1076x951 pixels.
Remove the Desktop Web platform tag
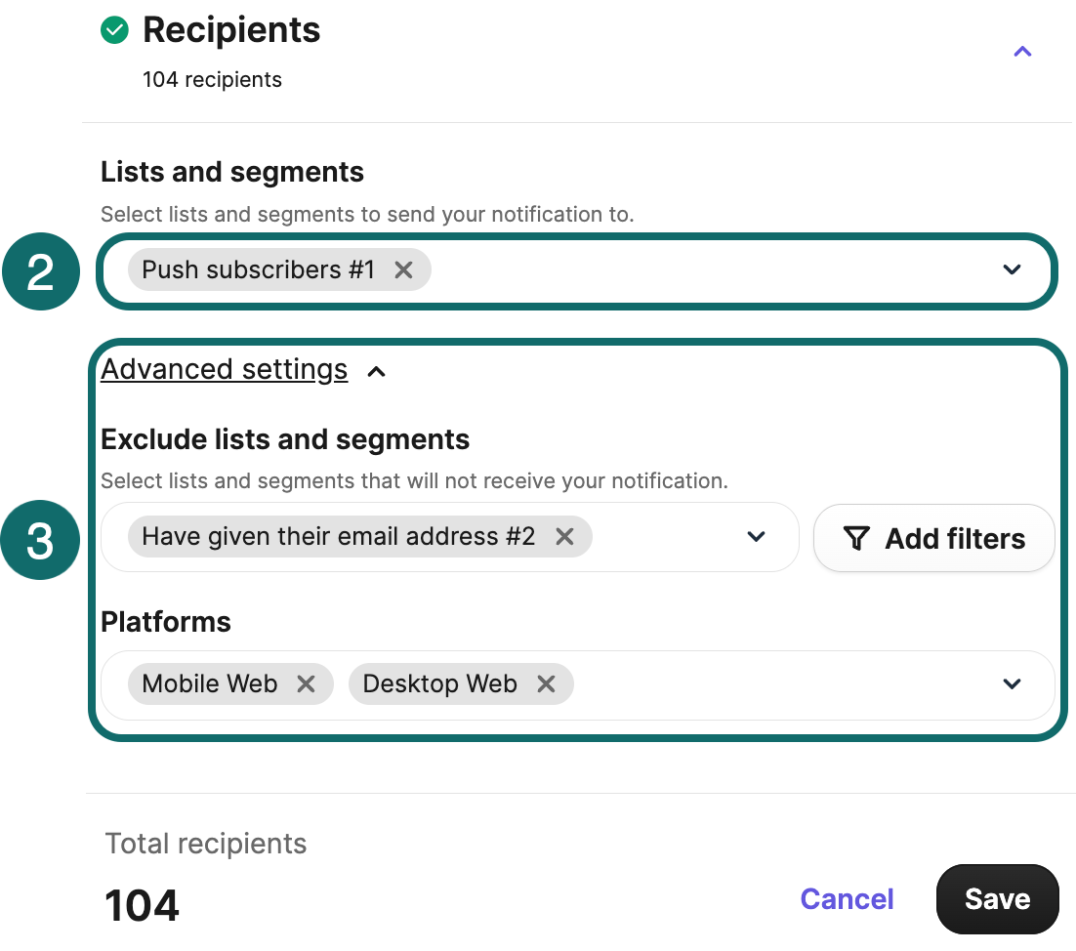(546, 683)
